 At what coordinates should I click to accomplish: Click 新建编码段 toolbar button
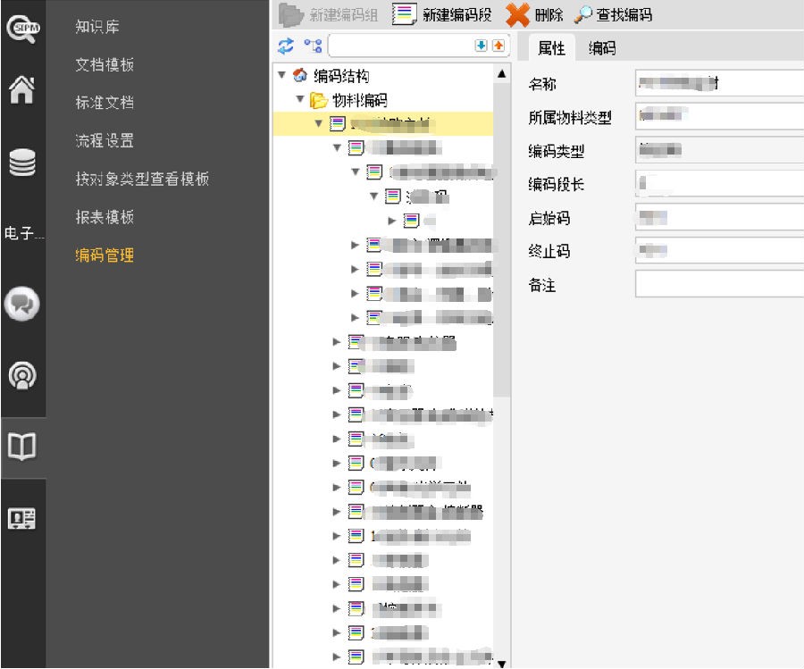pyautogui.click(x=443, y=14)
